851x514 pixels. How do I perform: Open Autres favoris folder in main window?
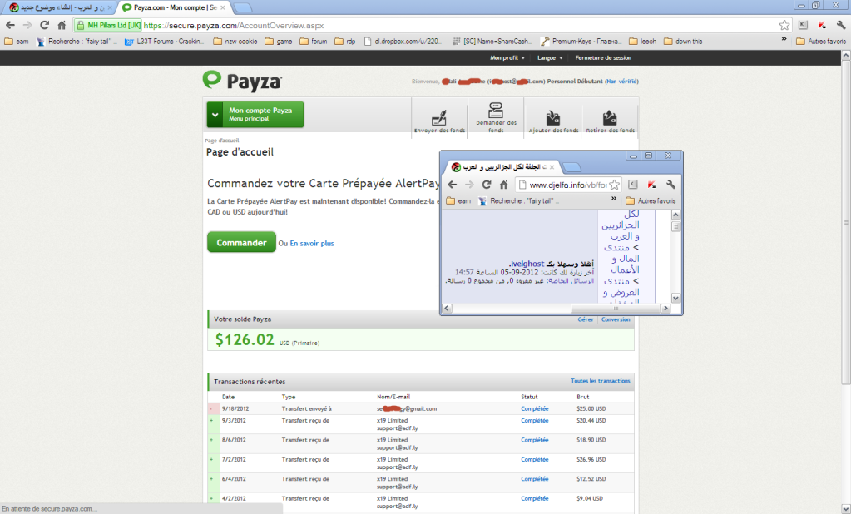[x=821, y=42]
